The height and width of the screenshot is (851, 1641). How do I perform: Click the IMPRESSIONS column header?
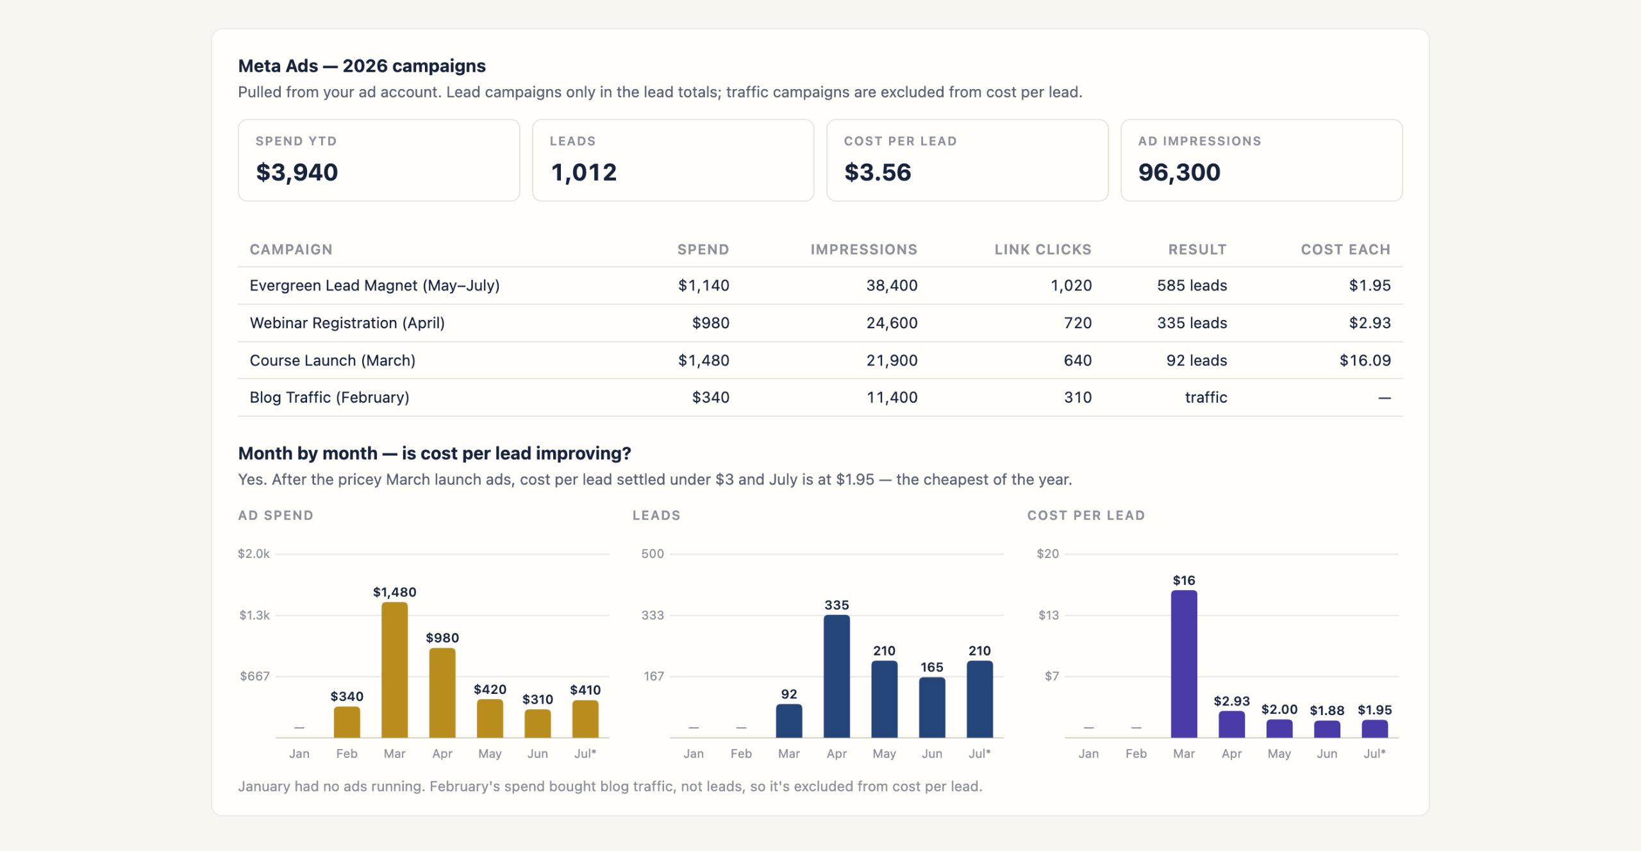click(863, 249)
